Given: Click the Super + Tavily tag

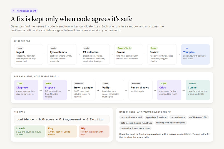Looking at the screenshot, I should pyautogui.click(x=124, y=48).
